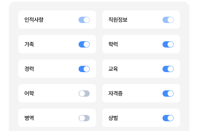Screen dimensions: 198x131
Task: Click the 인적사항 label text
Action: pos(34,20)
